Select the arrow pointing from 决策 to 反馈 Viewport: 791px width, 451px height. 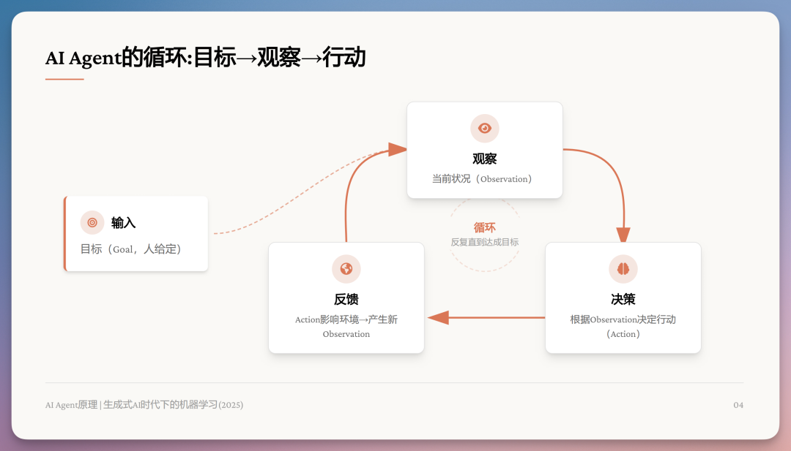coord(483,316)
